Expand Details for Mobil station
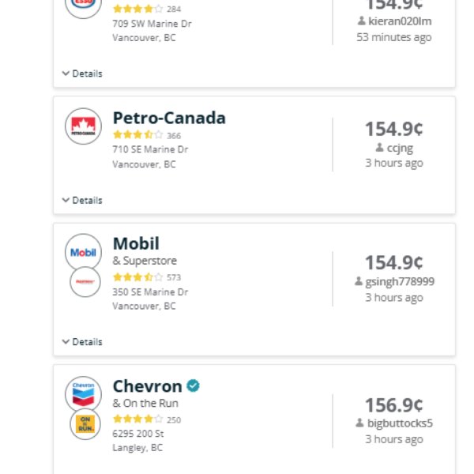This screenshot has height=474, width=474. tap(81, 342)
